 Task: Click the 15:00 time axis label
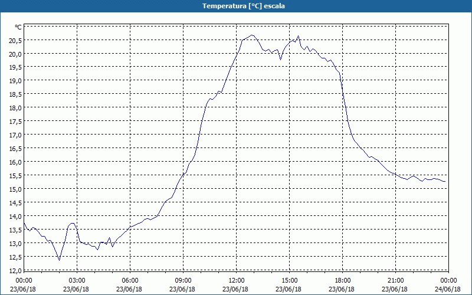click(x=290, y=281)
